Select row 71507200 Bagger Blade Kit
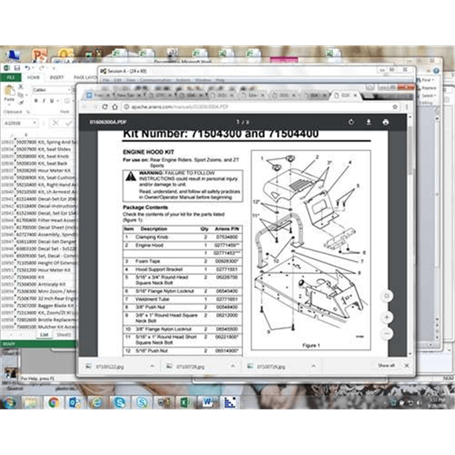The height and width of the screenshot is (455, 455). (x=40, y=305)
